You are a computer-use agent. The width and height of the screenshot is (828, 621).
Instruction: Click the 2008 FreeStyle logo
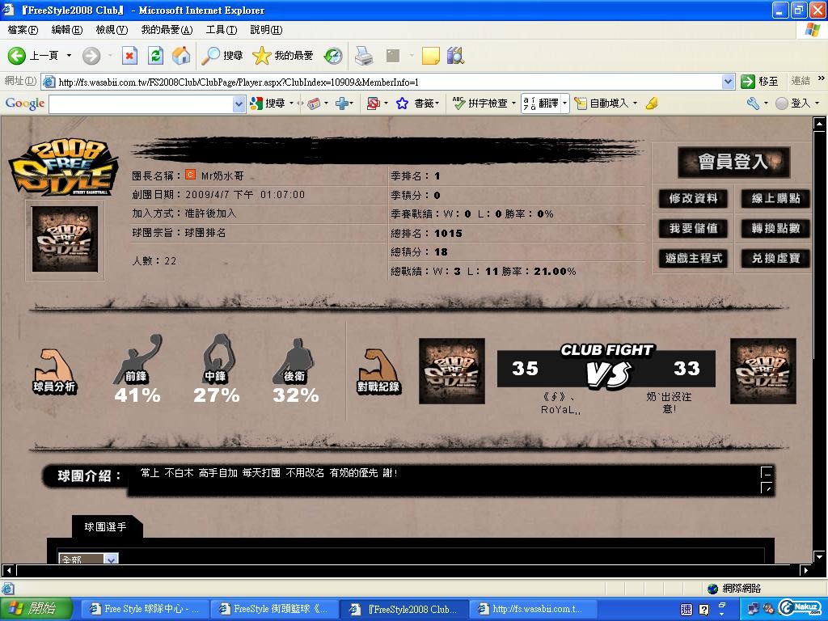pos(63,167)
